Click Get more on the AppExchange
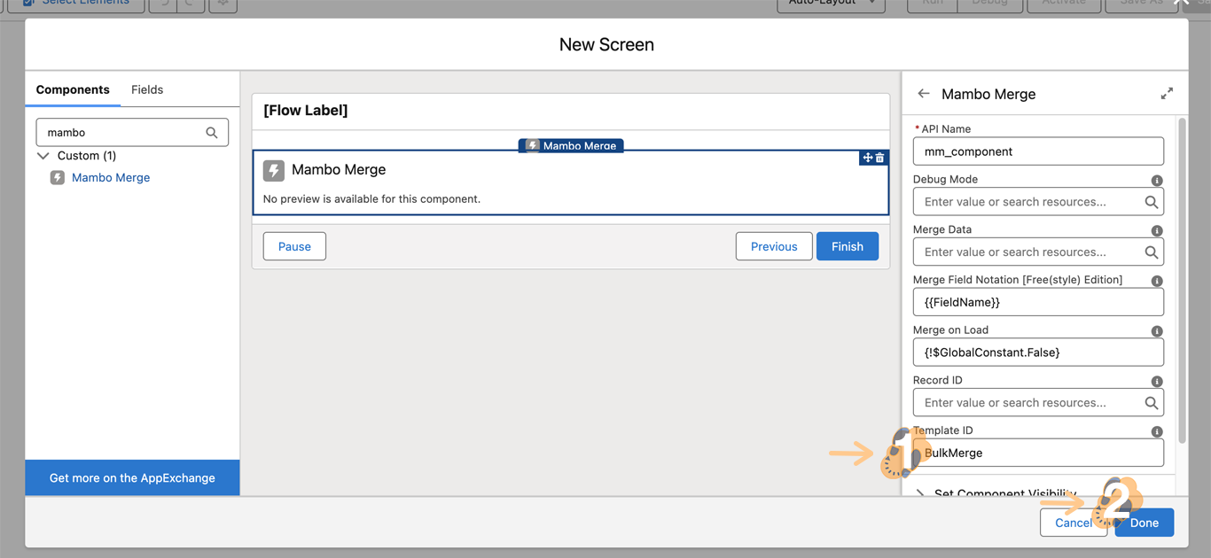This screenshot has height=558, width=1211. [x=132, y=477]
